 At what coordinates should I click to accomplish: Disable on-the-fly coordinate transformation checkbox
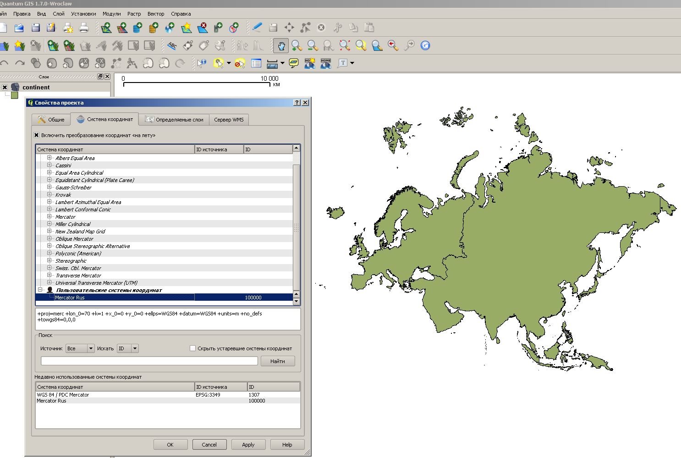[x=36, y=135]
